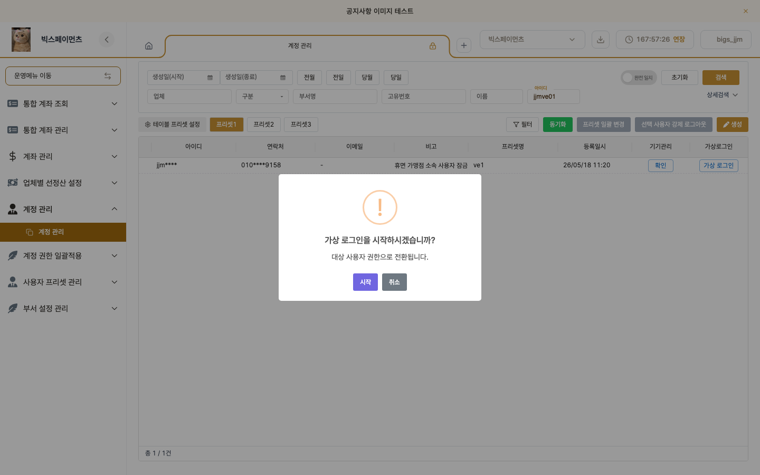The image size is (760, 475).
Task: Toggle the 완전 일치 switch
Action: point(639,78)
